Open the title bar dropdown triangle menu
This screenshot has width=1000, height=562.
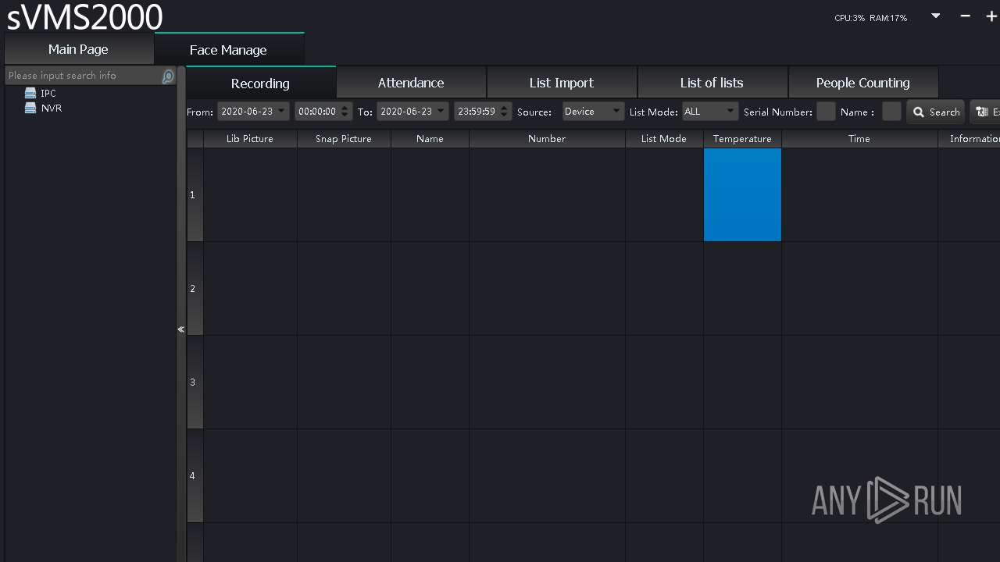click(936, 16)
